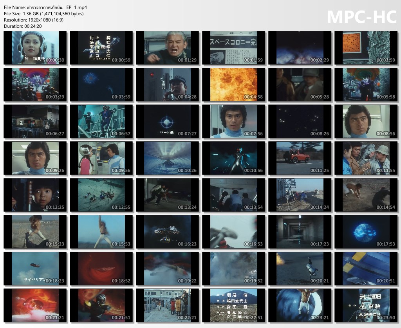Select the newspaper headline thumbnail at 00:01:59
The height and width of the screenshot is (328, 401).
(x=234, y=48)
